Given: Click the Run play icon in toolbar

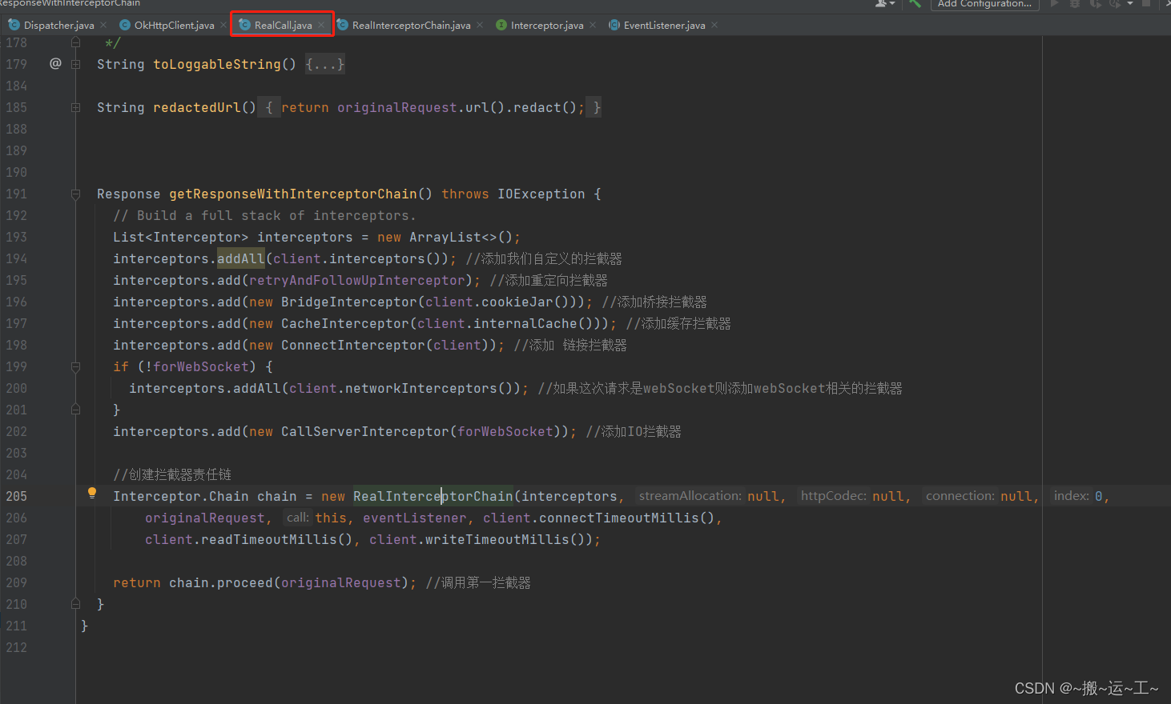Looking at the screenshot, I should [1055, 3].
